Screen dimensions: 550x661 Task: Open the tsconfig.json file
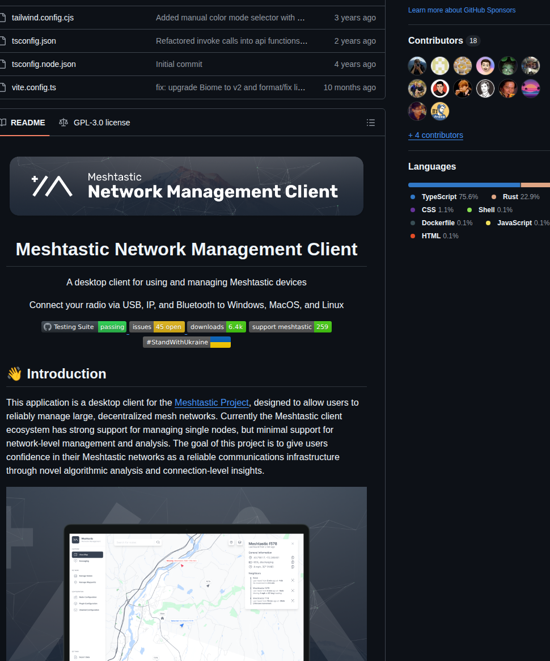coord(33,41)
